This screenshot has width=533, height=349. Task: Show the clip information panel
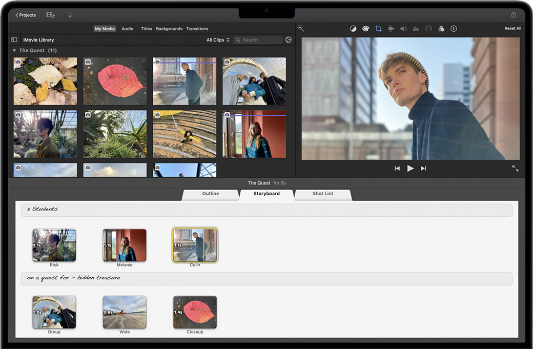[454, 29]
